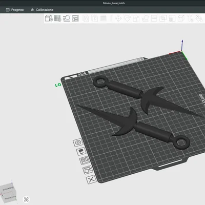Select the Lay on face tool
The height and width of the screenshot is (205, 205).
(x=145, y=18)
